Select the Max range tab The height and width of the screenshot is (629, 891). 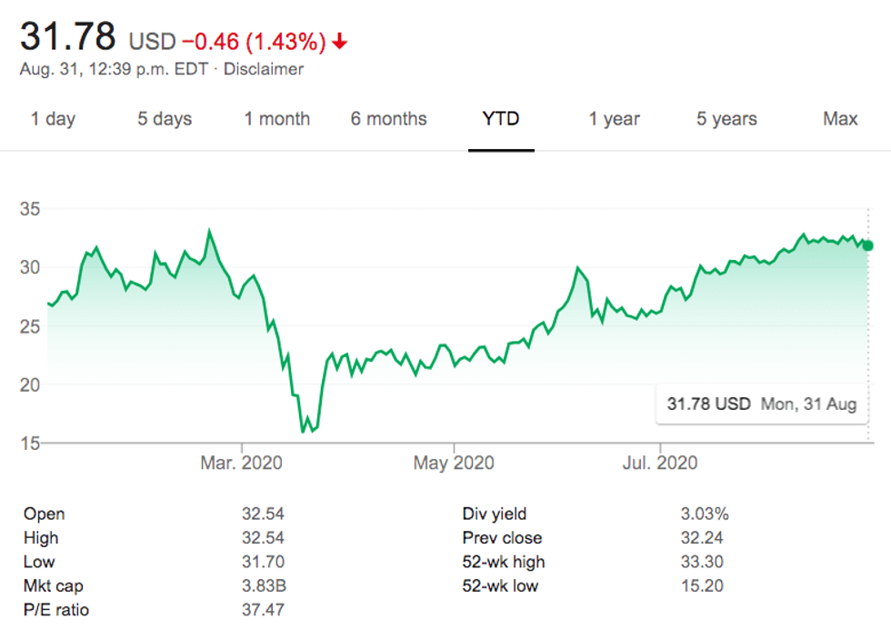(840, 119)
